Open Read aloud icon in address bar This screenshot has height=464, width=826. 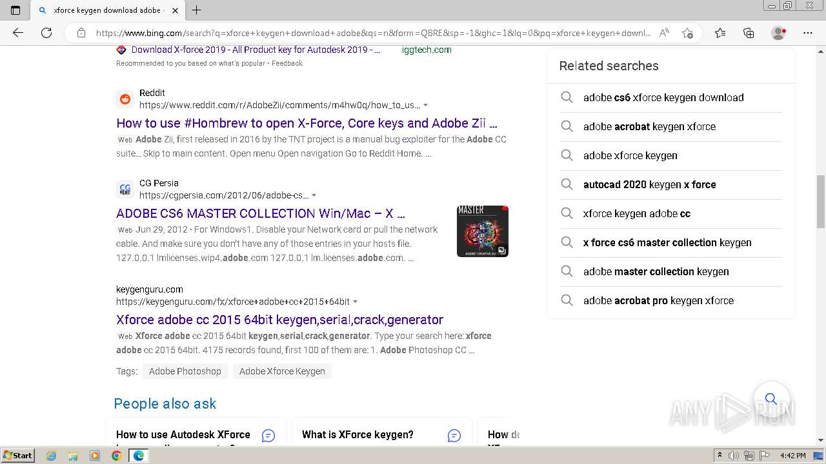[664, 33]
